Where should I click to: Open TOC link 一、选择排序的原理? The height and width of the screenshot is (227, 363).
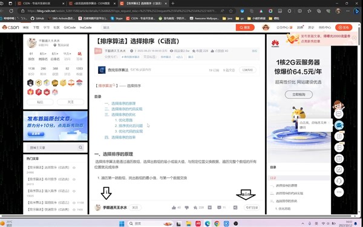coord(120,104)
